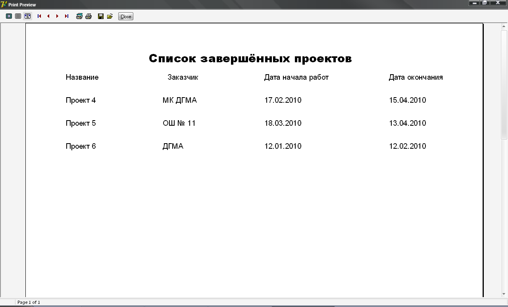
Task: Click the vertical scrollbar down arrow
Action: [x=504, y=294]
